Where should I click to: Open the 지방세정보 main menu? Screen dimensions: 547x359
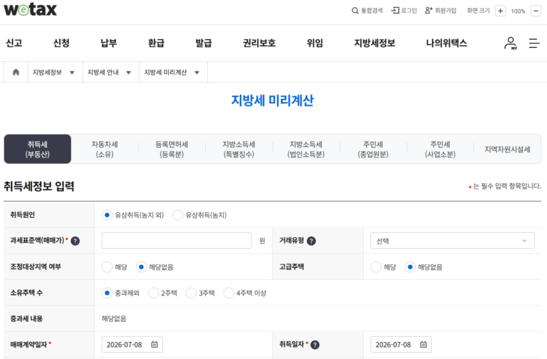point(375,43)
